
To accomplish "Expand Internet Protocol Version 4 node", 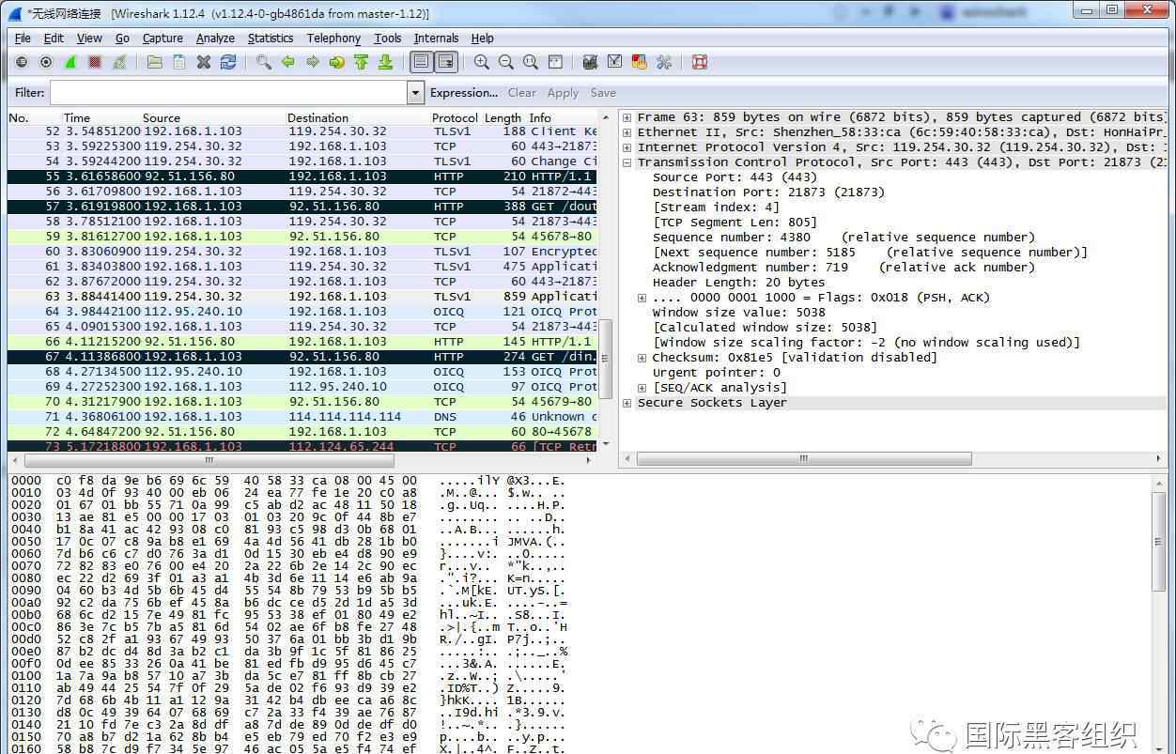I will pos(627,147).
